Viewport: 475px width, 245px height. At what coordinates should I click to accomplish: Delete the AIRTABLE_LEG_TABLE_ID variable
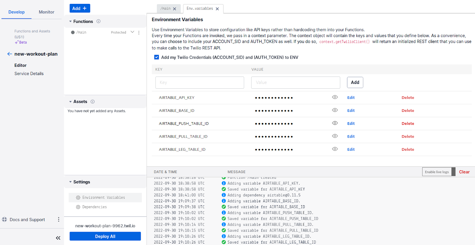[x=408, y=149]
